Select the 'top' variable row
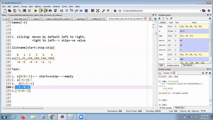213x120 pixels. [x=183, y=55]
